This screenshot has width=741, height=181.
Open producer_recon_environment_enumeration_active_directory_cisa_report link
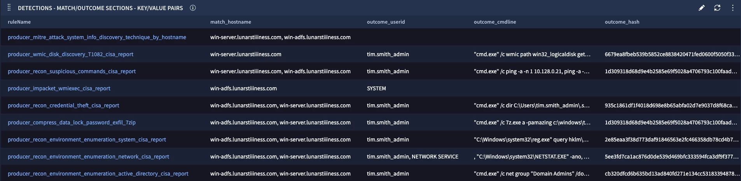98,174
